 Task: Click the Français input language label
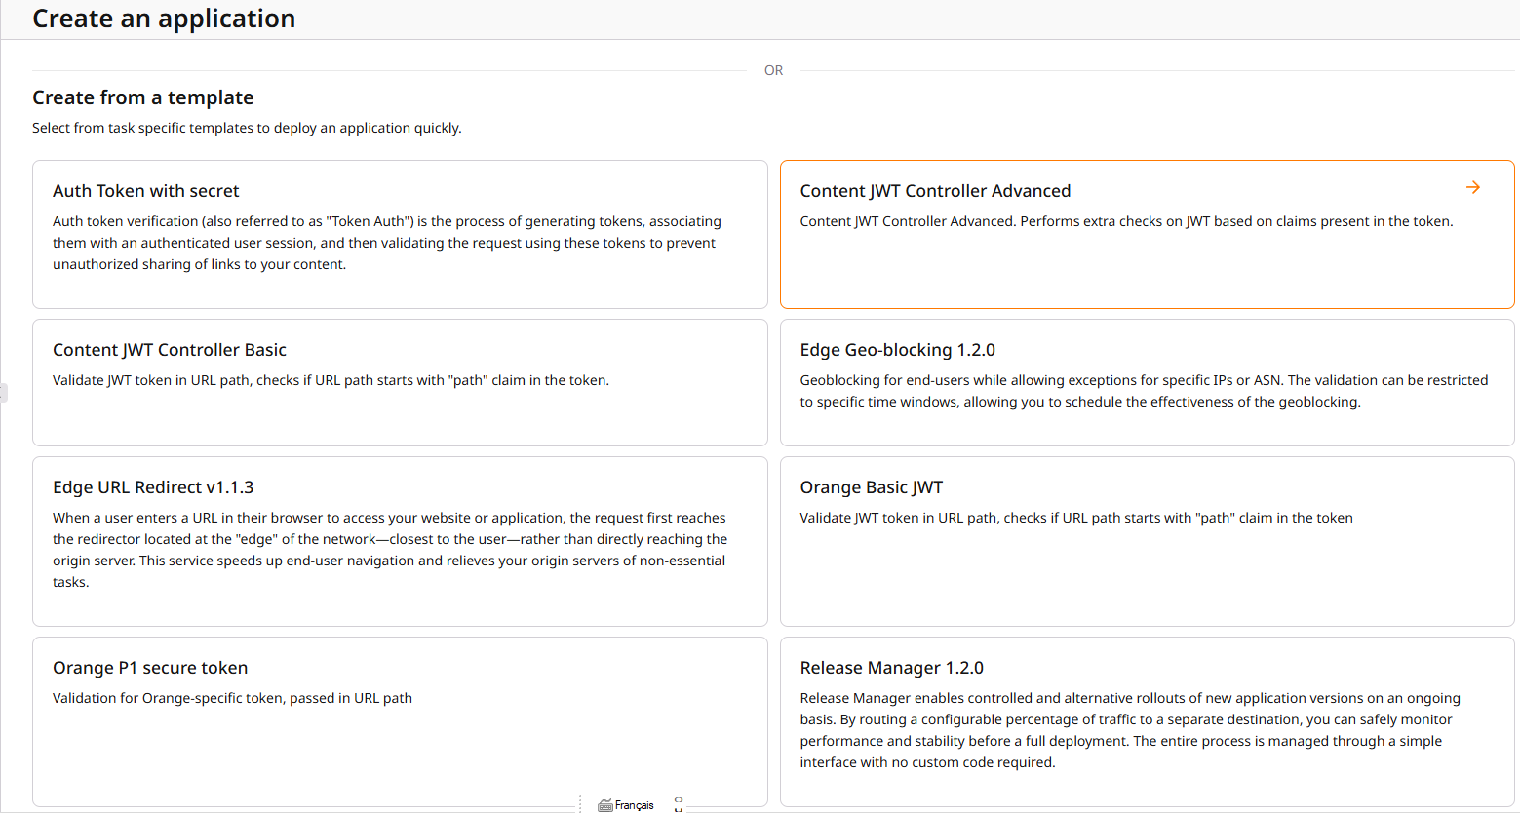[635, 805]
